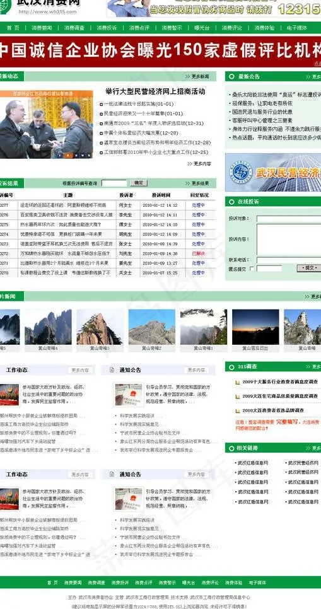Click the book icon beside 2010大连消费者首选品牌调查

point(238,410)
